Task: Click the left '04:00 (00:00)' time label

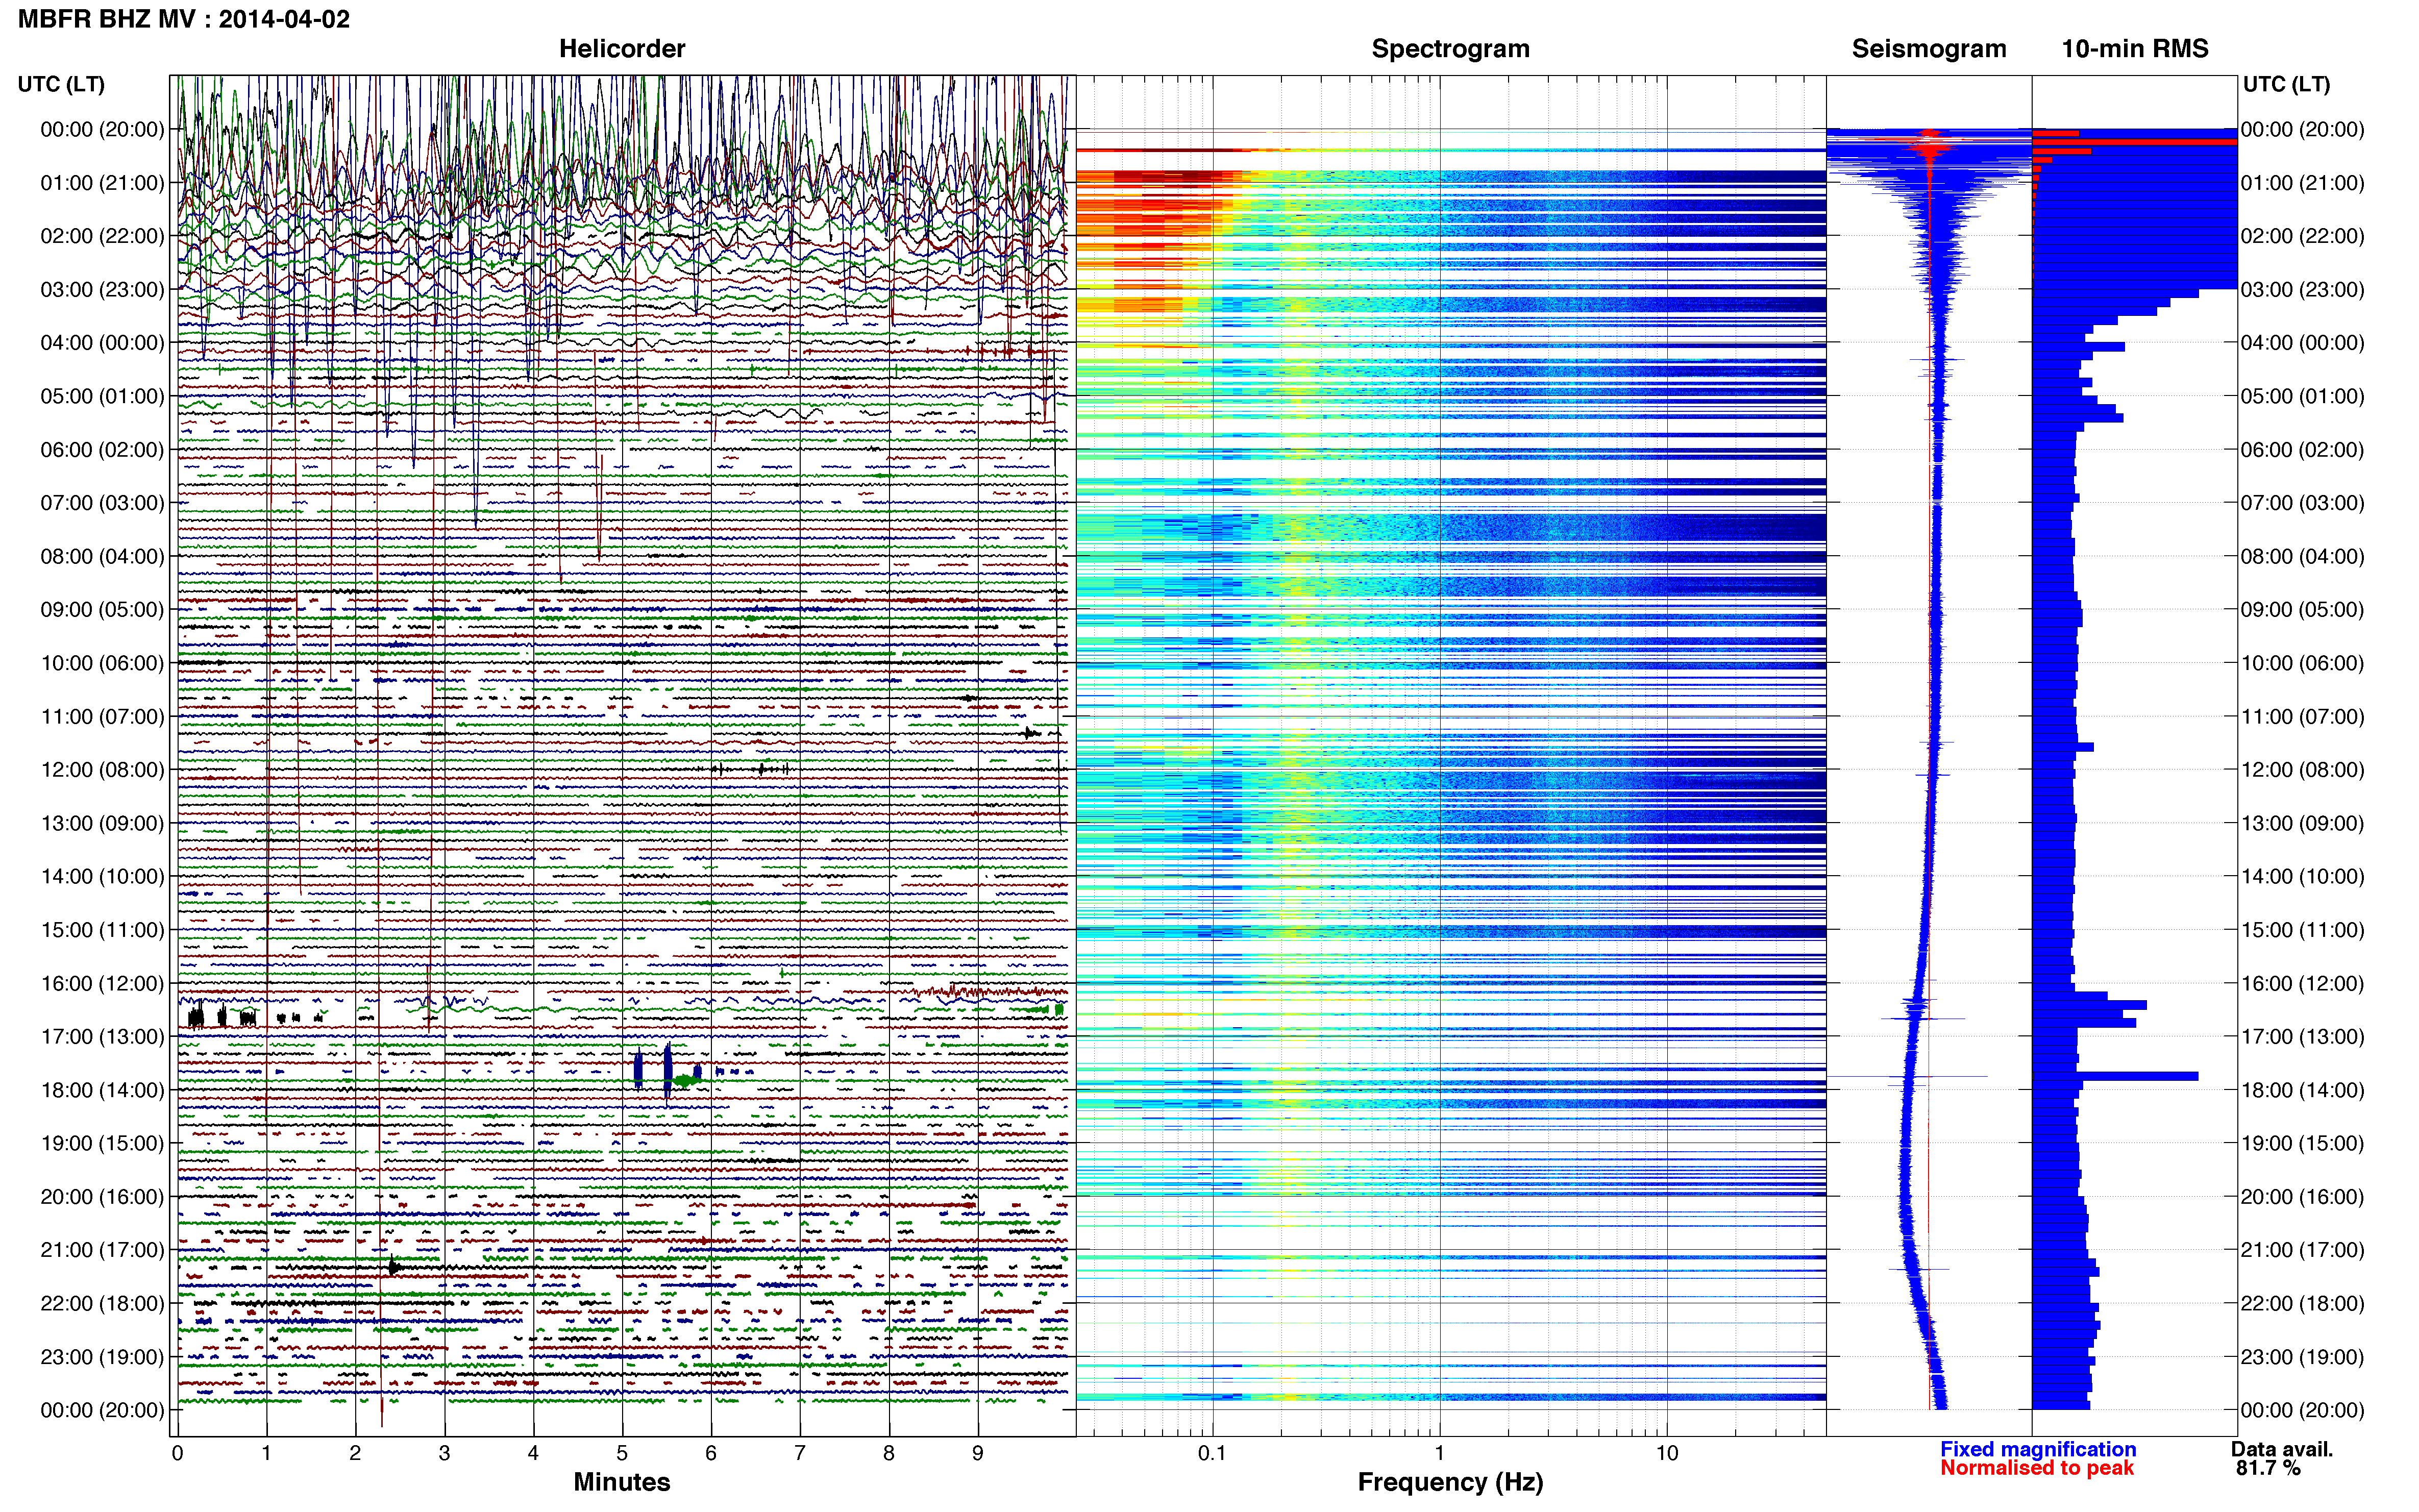Action: pyautogui.click(x=102, y=343)
